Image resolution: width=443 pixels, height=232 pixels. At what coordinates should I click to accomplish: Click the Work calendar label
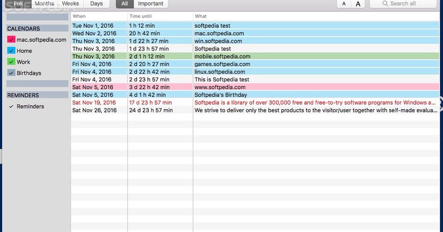(23, 62)
